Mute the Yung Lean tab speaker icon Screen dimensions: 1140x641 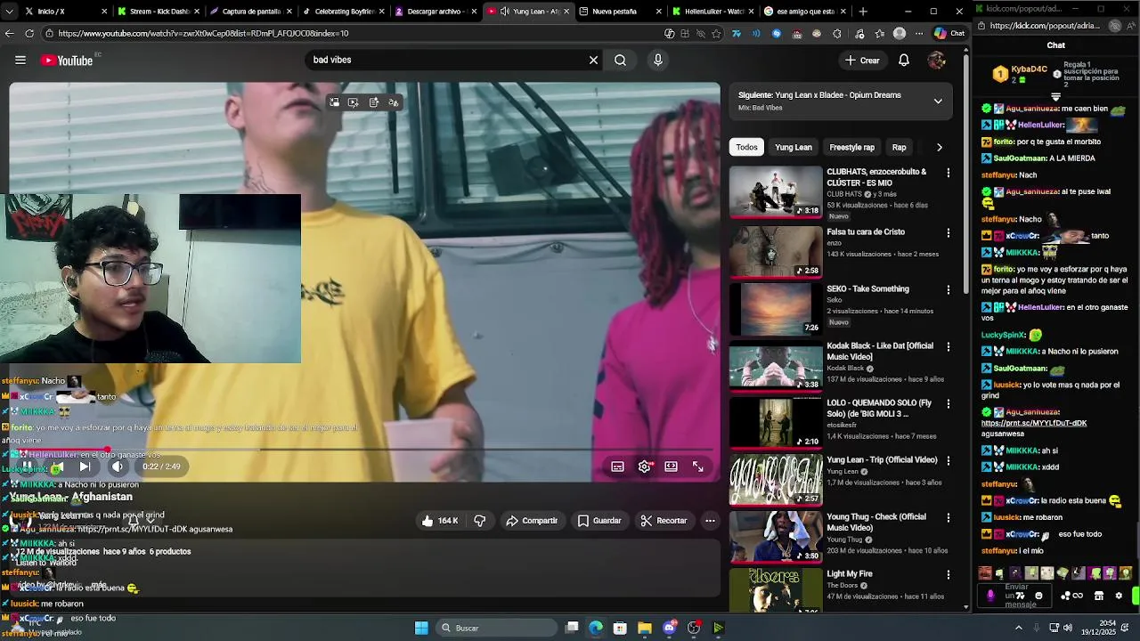point(505,11)
